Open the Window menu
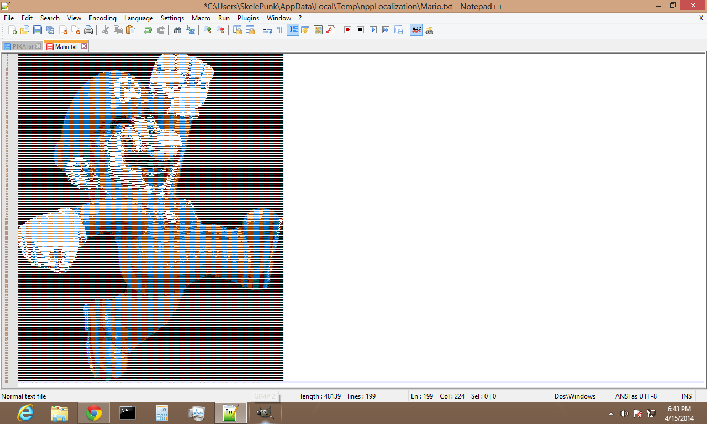Screen dimensions: 707x424 coord(279,18)
